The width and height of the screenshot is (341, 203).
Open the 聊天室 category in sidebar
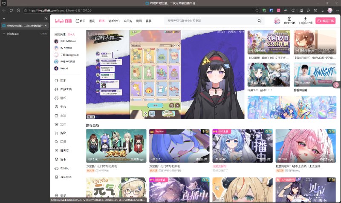click(x=61, y=151)
